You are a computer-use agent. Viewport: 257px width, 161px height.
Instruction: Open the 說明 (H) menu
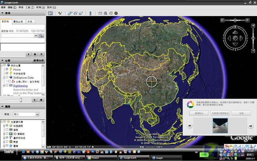(x=52, y=7)
